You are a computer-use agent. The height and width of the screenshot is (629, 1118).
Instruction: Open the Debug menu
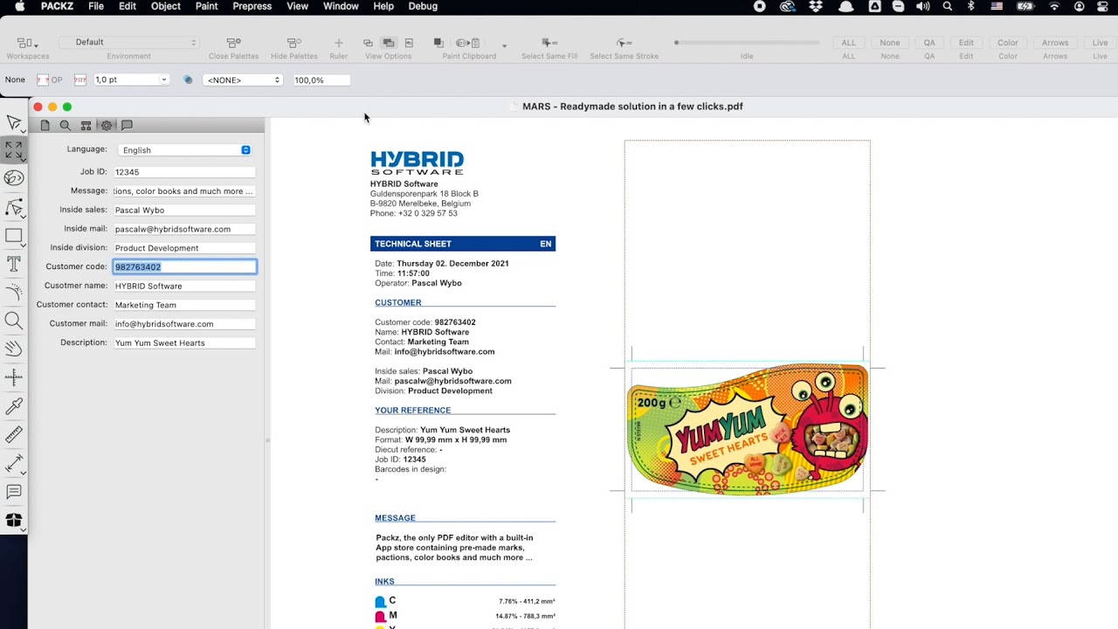tap(423, 6)
